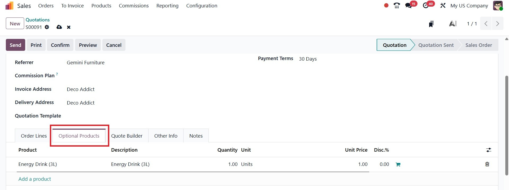Open the Configuration menu
509x190 pixels.
pyautogui.click(x=202, y=6)
